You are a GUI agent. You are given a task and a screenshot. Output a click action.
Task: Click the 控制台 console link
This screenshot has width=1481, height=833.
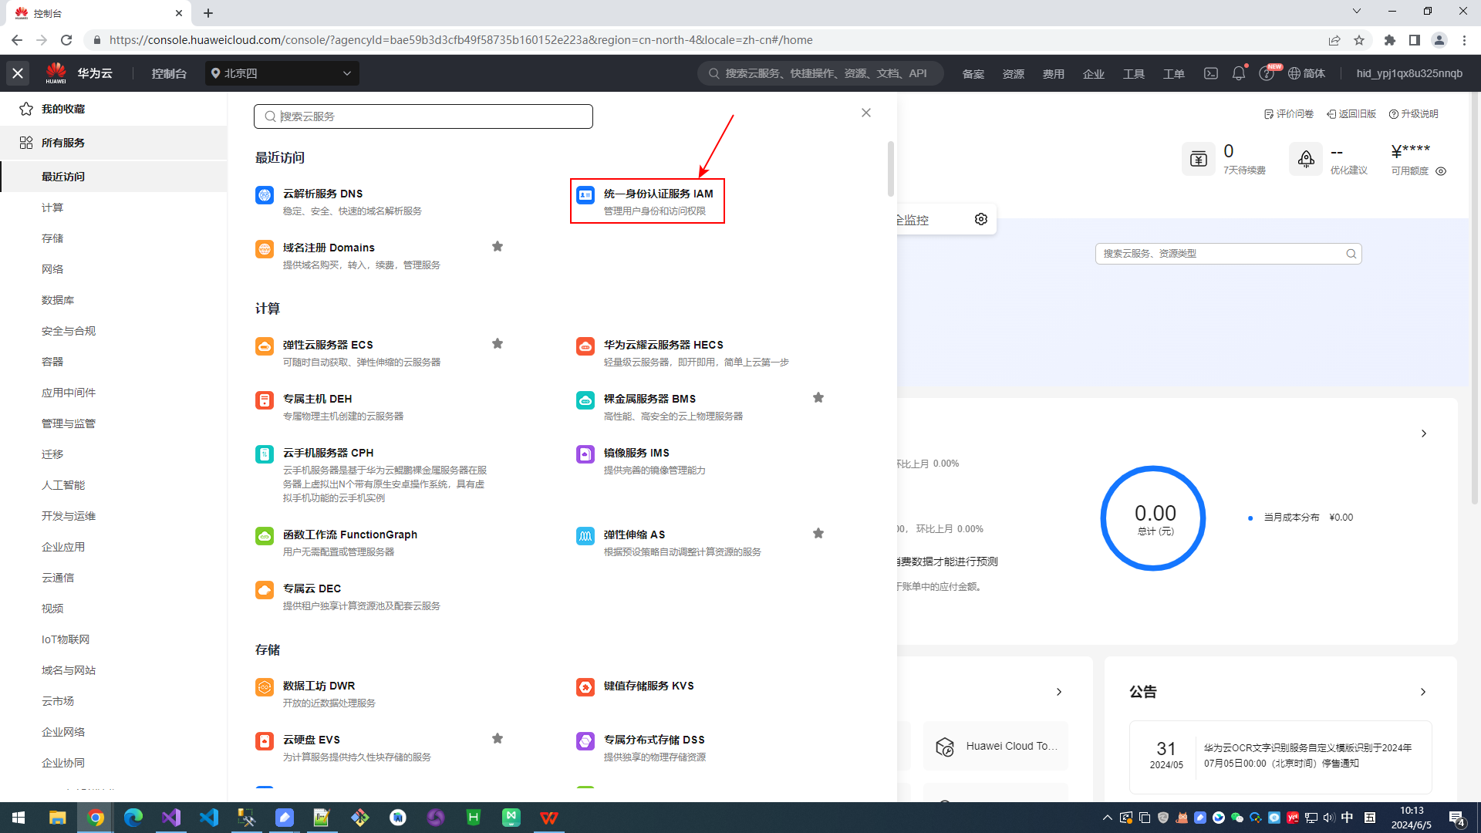[x=169, y=73]
